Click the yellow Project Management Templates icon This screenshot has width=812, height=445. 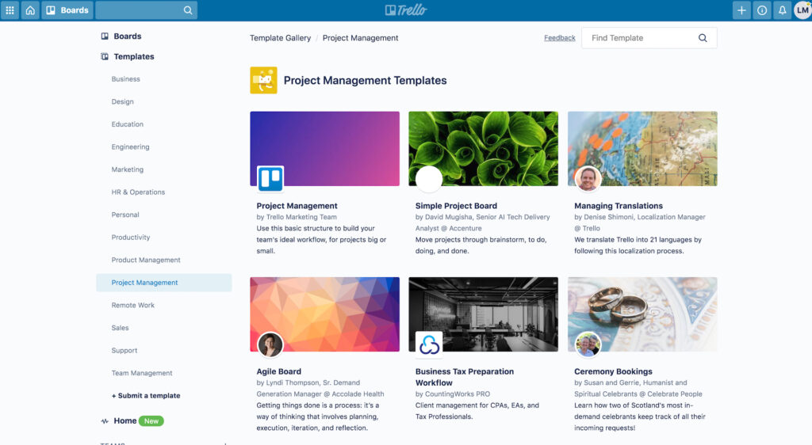click(263, 80)
